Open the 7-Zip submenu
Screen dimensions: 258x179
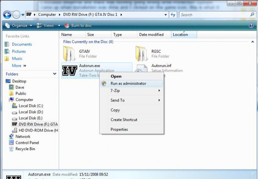132,91
